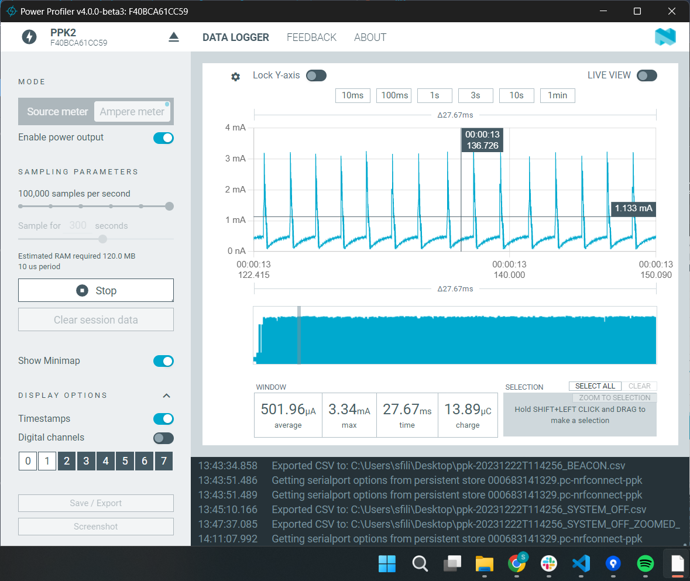This screenshot has width=690, height=581.
Task: Open the ABOUT tab
Action: tap(370, 37)
